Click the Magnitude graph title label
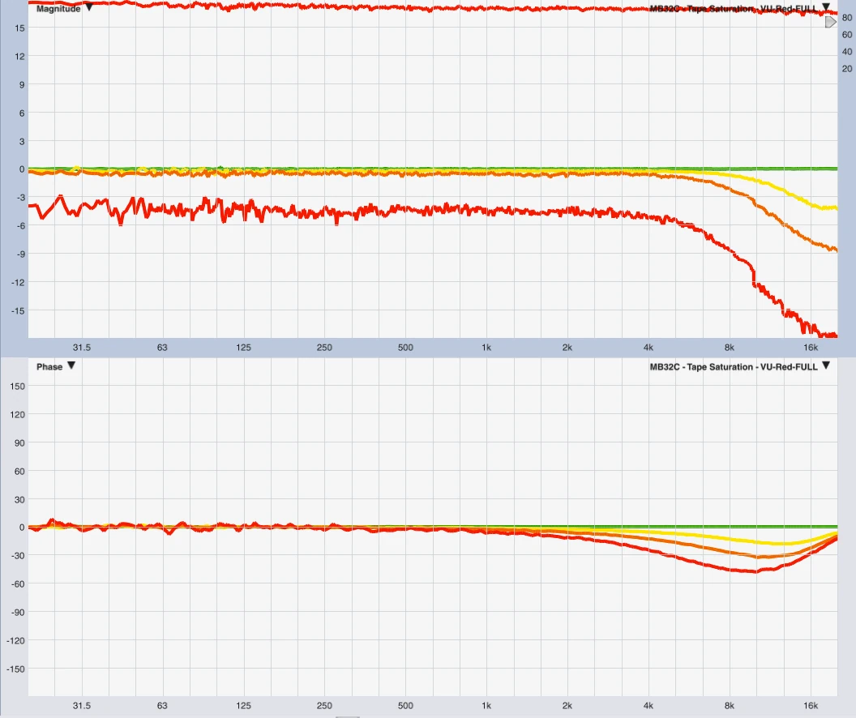 (x=58, y=9)
